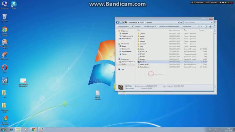235x132 pixels.
Task: Sort by Тип column header
Action: click(185, 30)
